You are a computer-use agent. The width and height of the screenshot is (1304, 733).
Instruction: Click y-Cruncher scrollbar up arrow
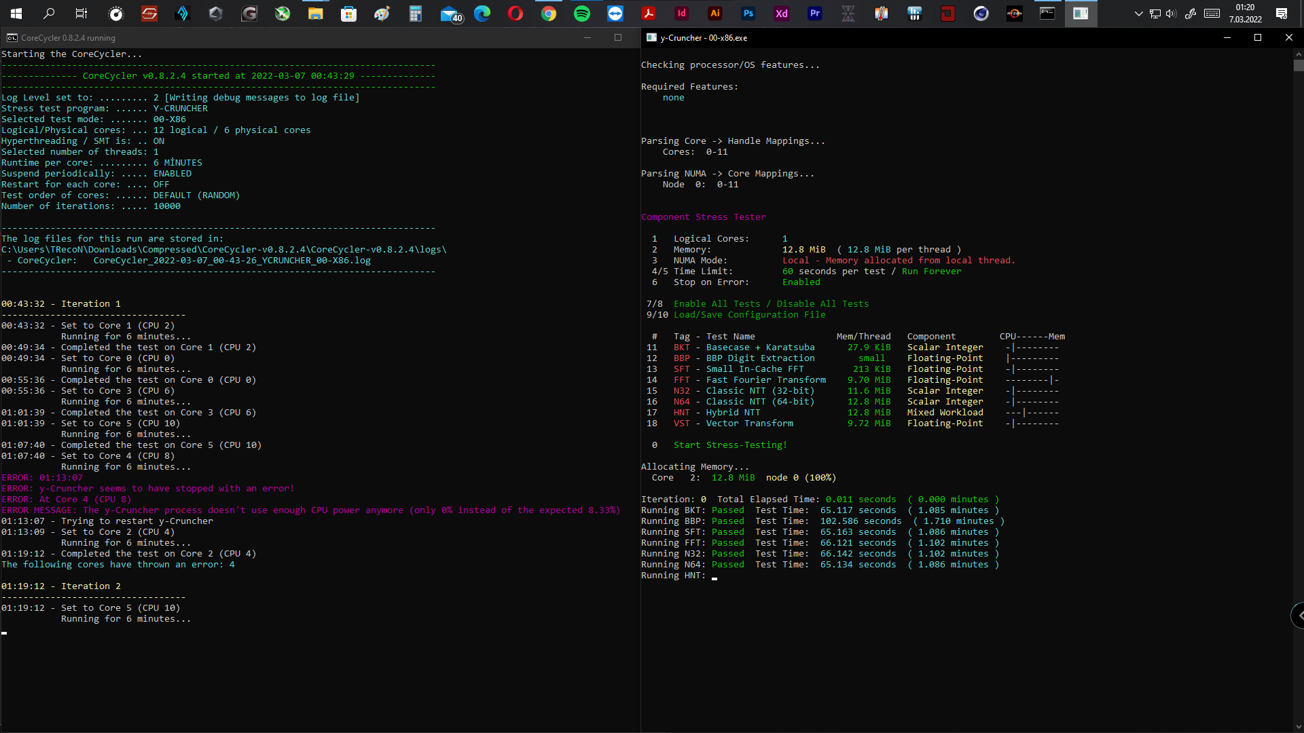point(1299,54)
